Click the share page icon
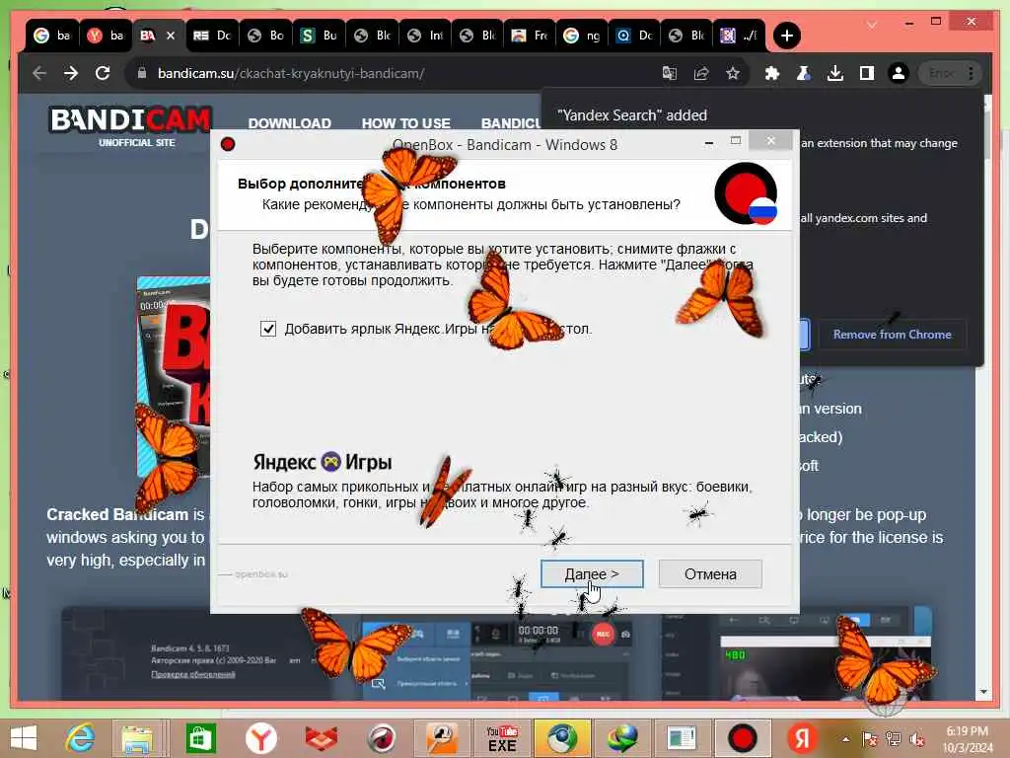 [x=701, y=73]
